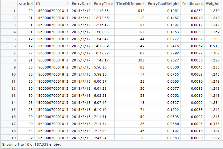Click Weight value 1.302
223x149 pixels.
click(x=215, y=53)
